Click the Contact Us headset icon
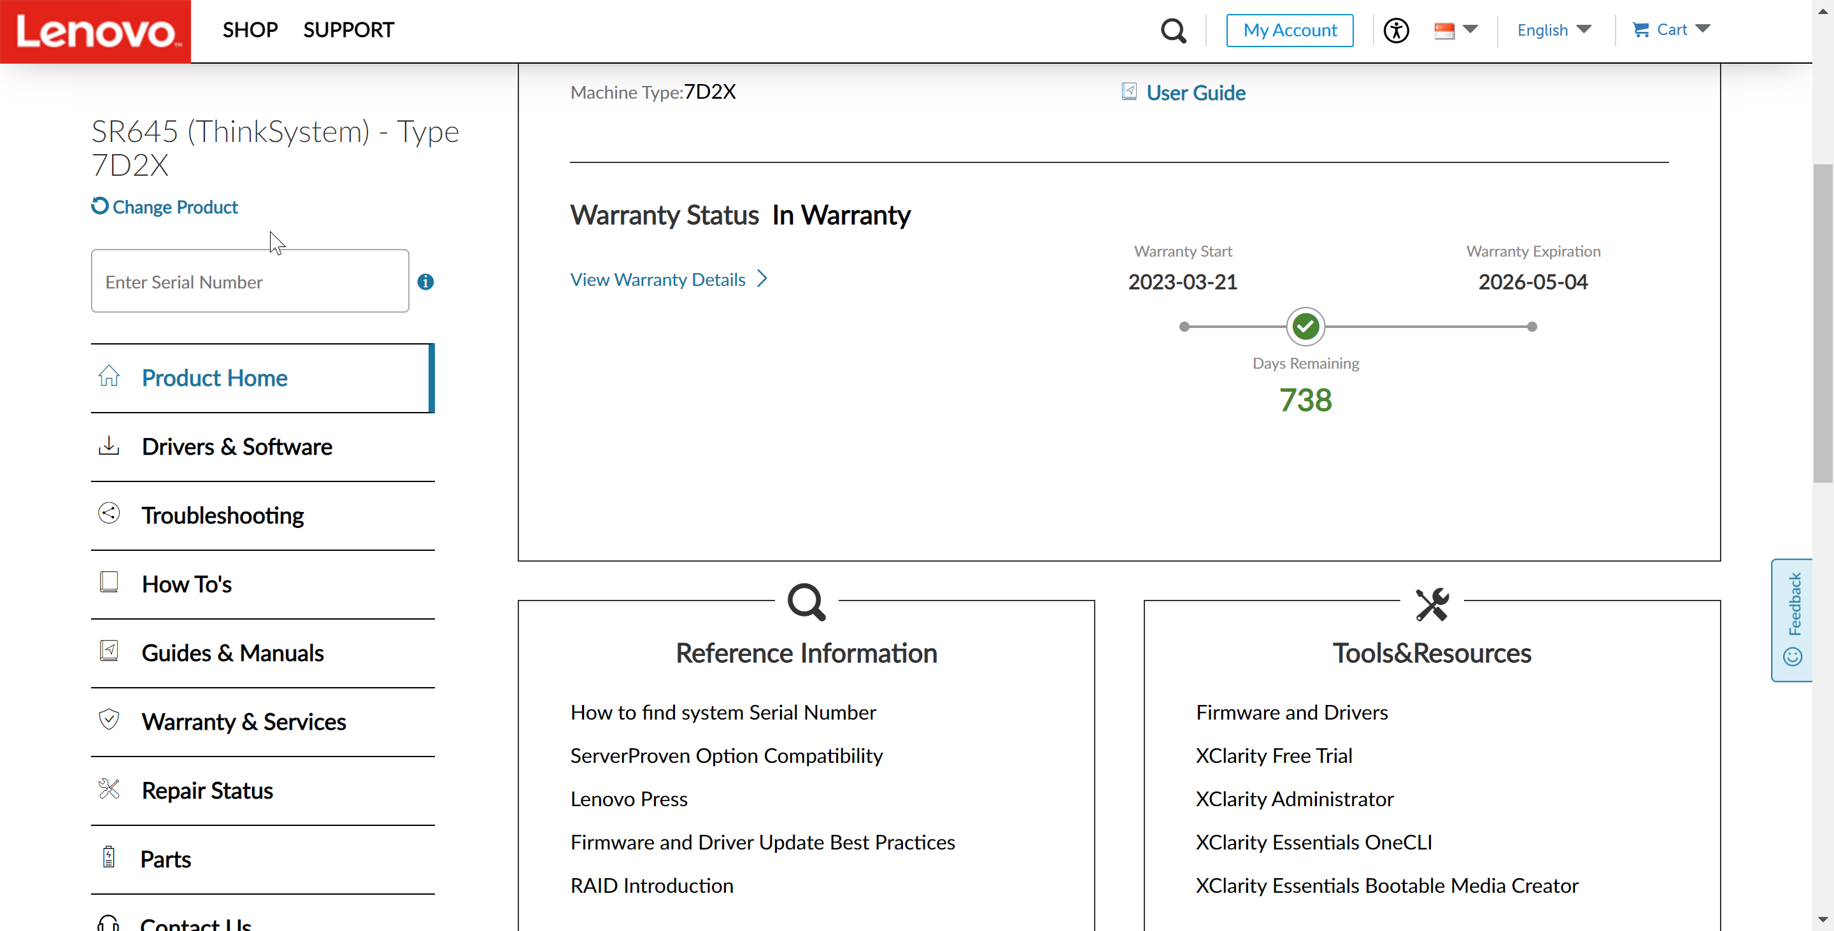 (108, 923)
